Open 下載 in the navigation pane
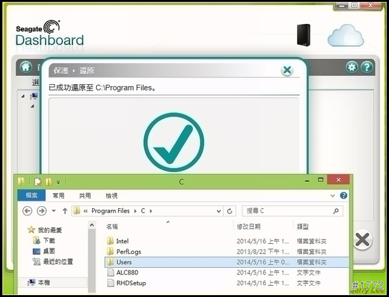The image size is (389, 297). coord(49,241)
